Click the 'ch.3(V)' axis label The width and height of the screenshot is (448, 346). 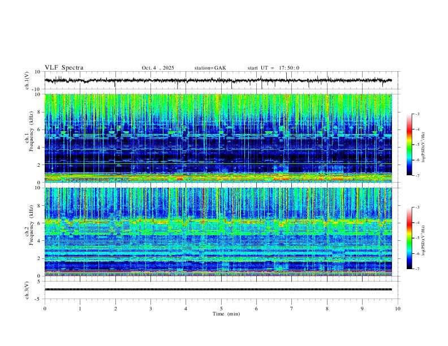[27, 291]
